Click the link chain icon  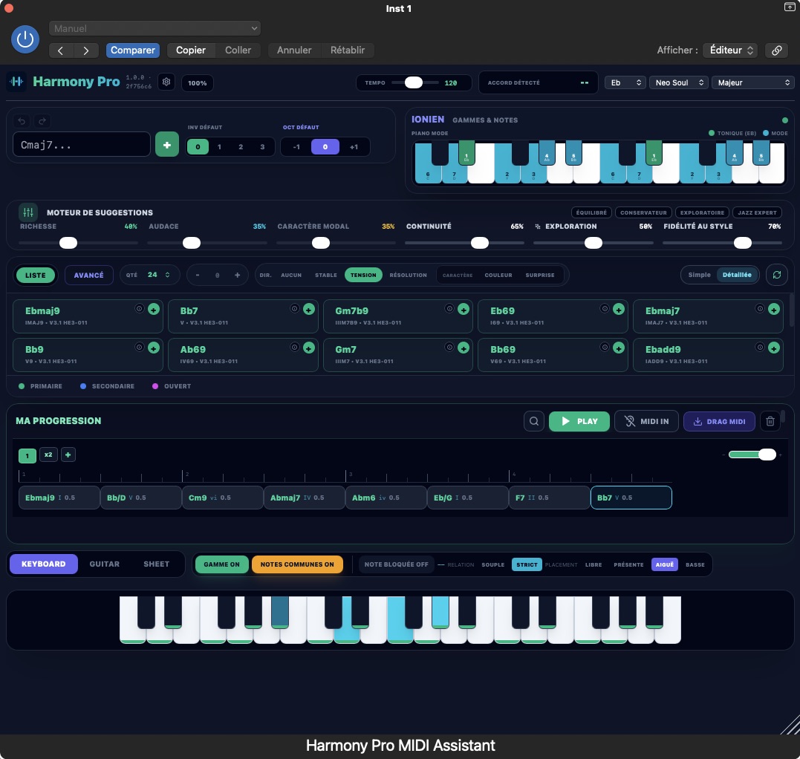[x=776, y=50]
